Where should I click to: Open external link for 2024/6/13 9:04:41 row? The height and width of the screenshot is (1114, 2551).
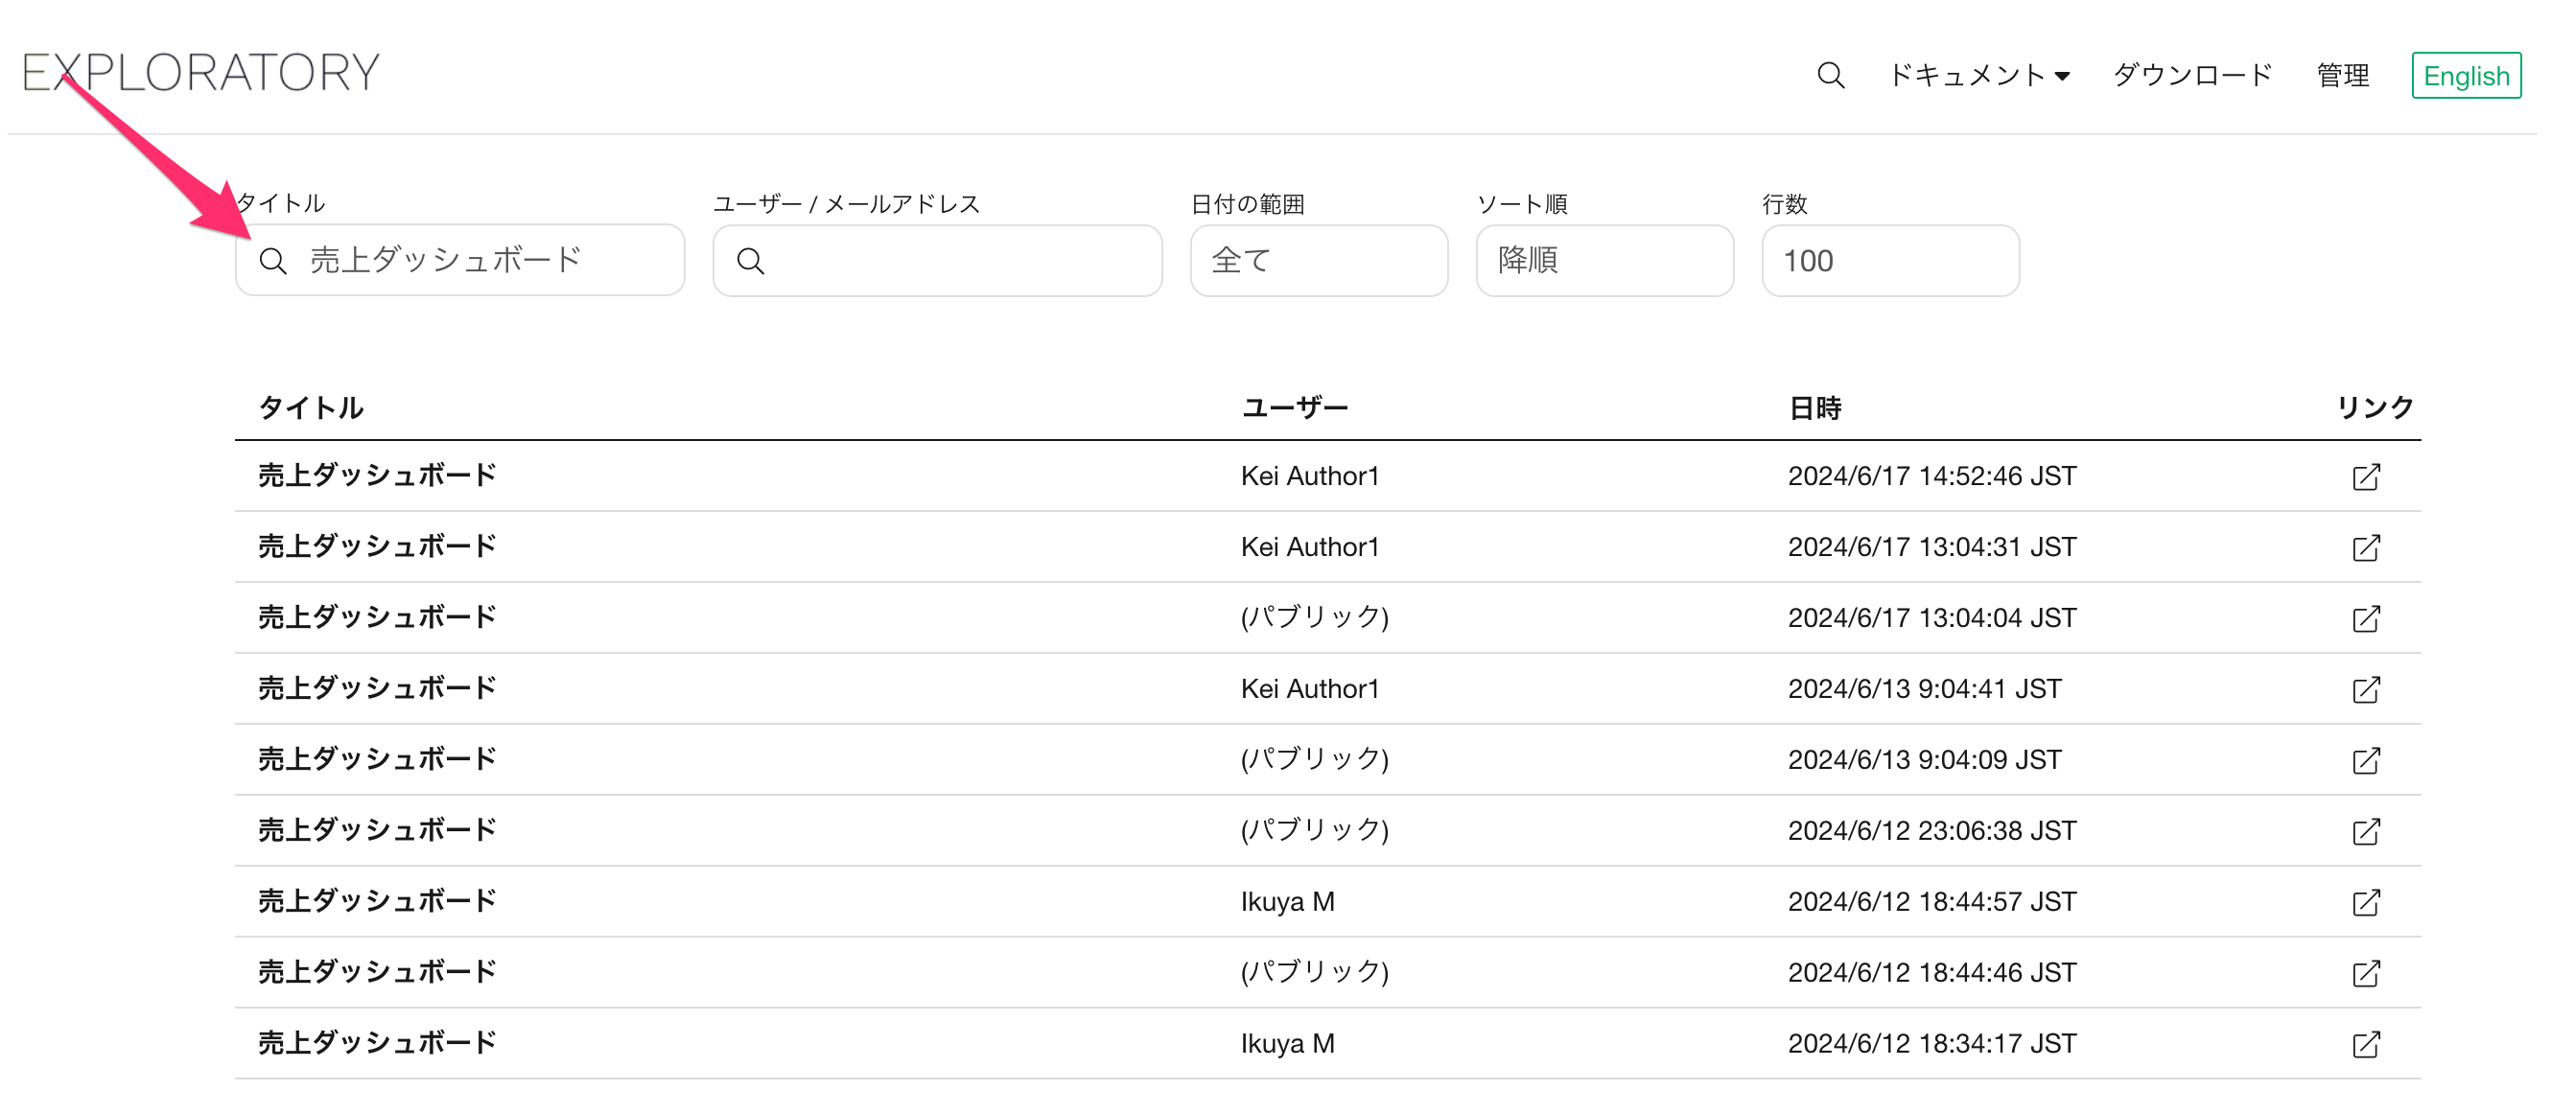(x=2366, y=689)
